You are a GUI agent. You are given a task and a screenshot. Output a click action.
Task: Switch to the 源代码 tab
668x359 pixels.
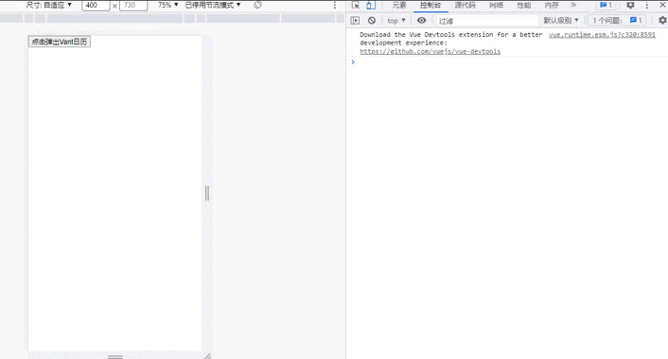(465, 5)
